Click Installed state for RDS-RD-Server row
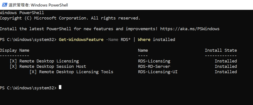The image size is (253, 105). (x=226, y=66)
